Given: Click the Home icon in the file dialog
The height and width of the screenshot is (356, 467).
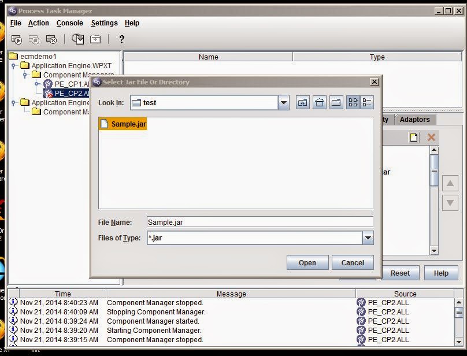Looking at the screenshot, I should 319,102.
